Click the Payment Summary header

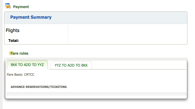tap(31, 17)
